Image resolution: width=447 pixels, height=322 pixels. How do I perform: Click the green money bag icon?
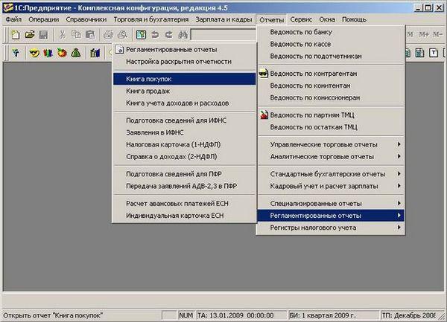pyautogui.click(x=76, y=53)
